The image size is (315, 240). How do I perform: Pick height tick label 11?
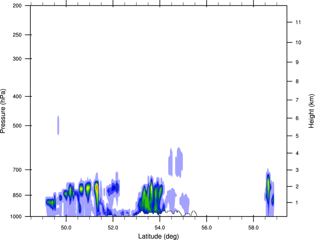pyautogui.click(x=298, y=22)
